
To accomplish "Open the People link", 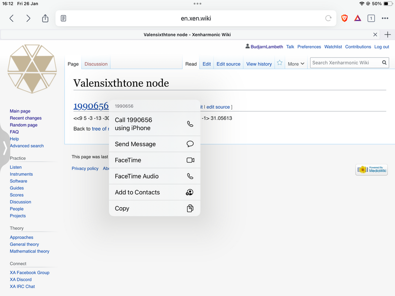I will point(17,209).
